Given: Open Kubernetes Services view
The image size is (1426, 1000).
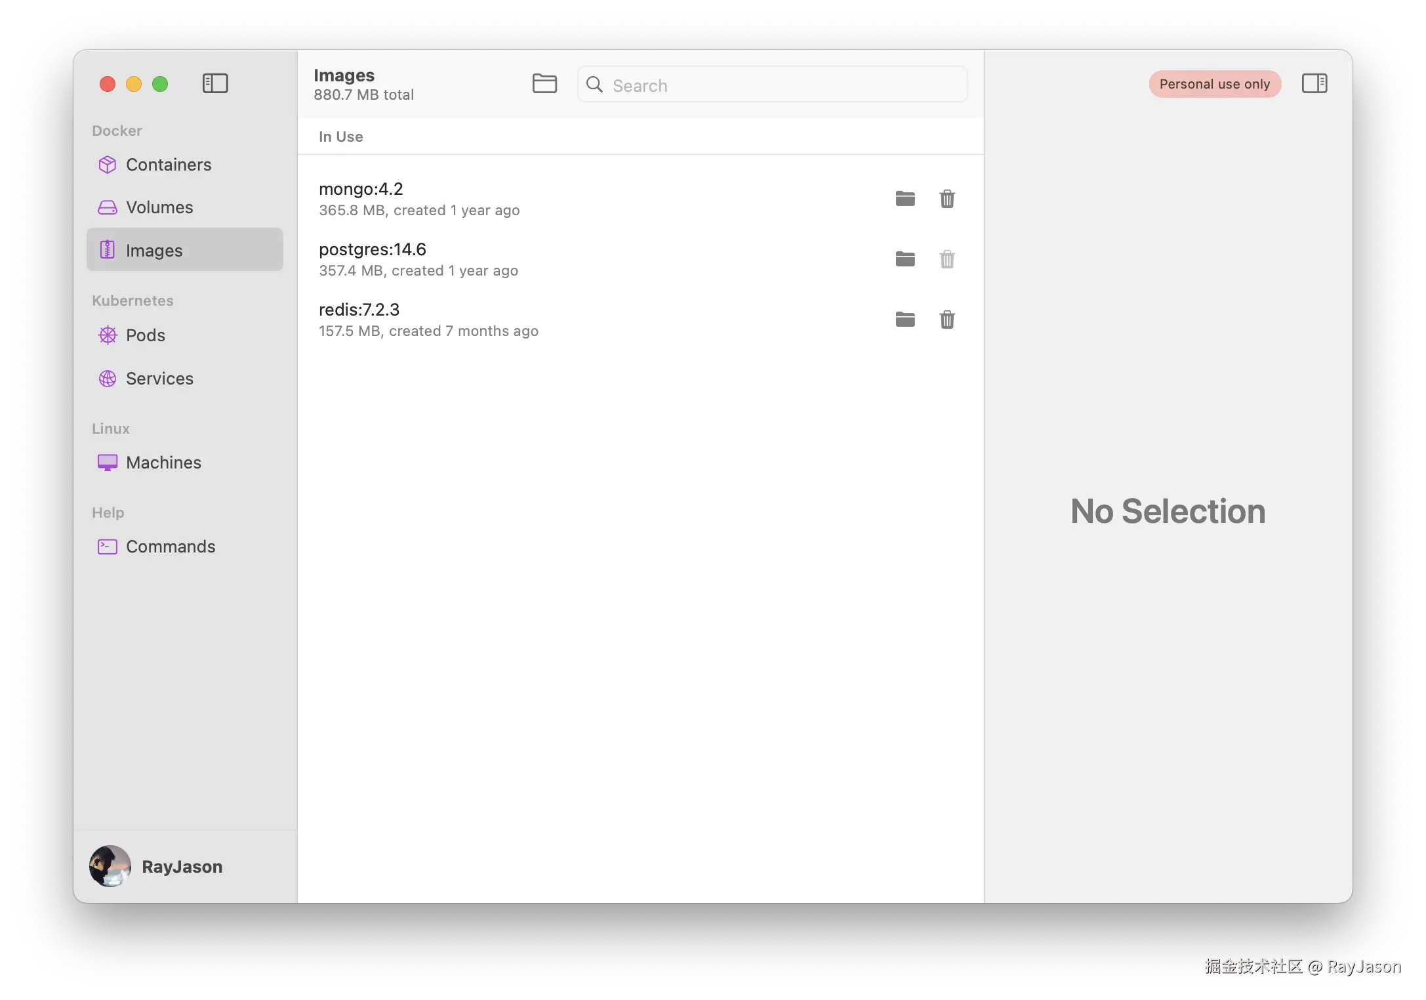Looking at the screenshot, I should click(x=159, y=379).
